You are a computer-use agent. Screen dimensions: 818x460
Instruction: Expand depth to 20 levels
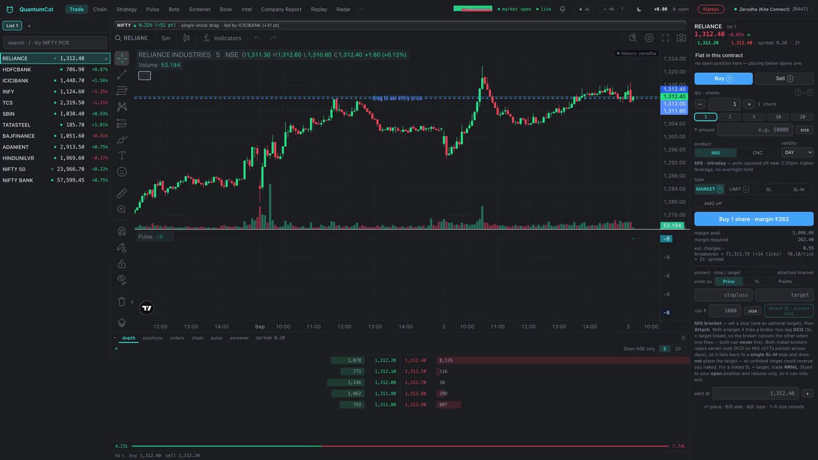click(x=677, y=349)
